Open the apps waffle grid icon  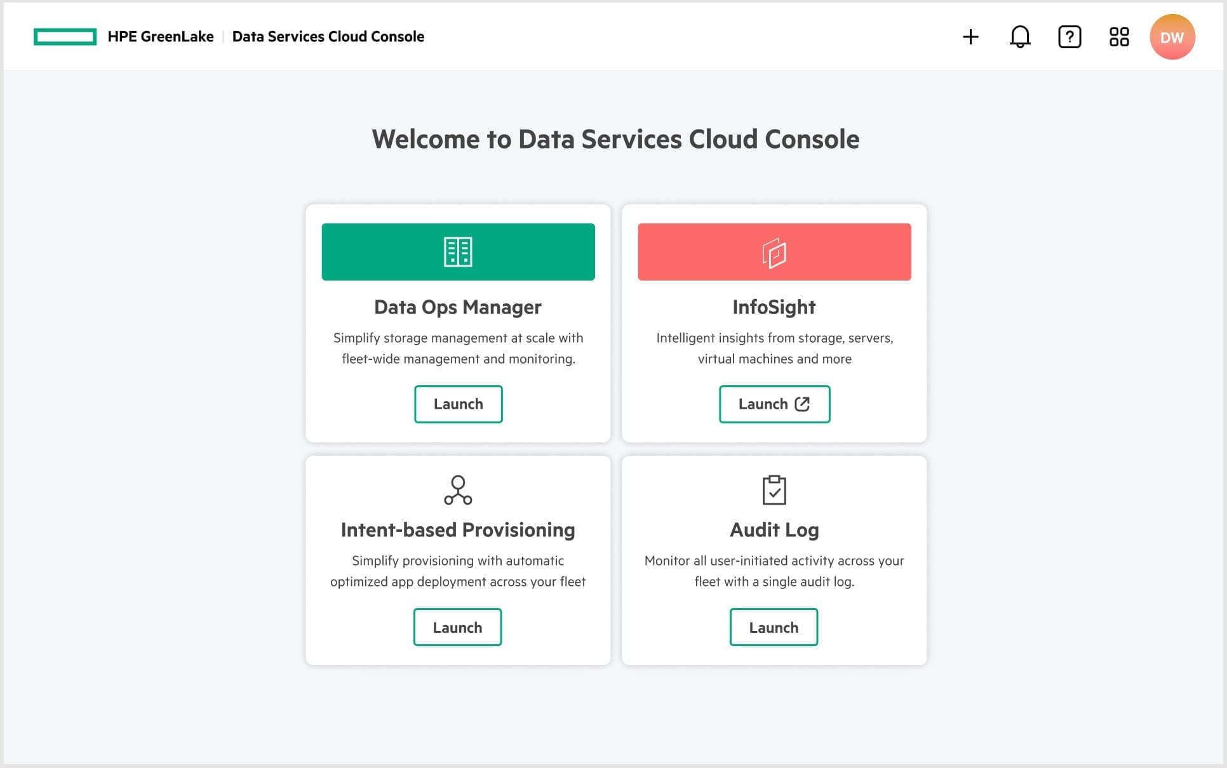1119,37
